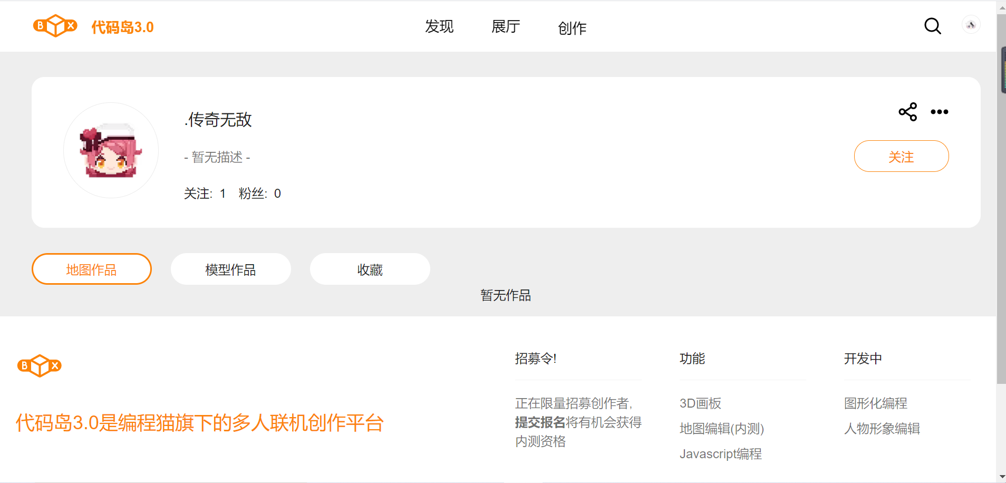The width and height of the screenshot is (1006, 483).
Task: Share this profile via the share icon
Action: point(908,112)
